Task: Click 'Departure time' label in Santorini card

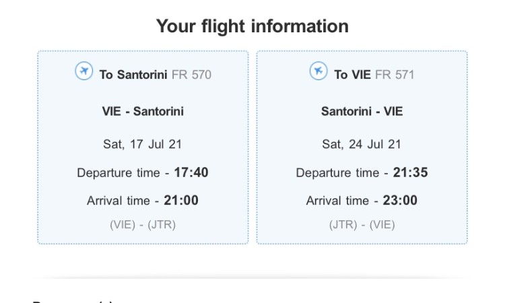Action: pos(119,173)
